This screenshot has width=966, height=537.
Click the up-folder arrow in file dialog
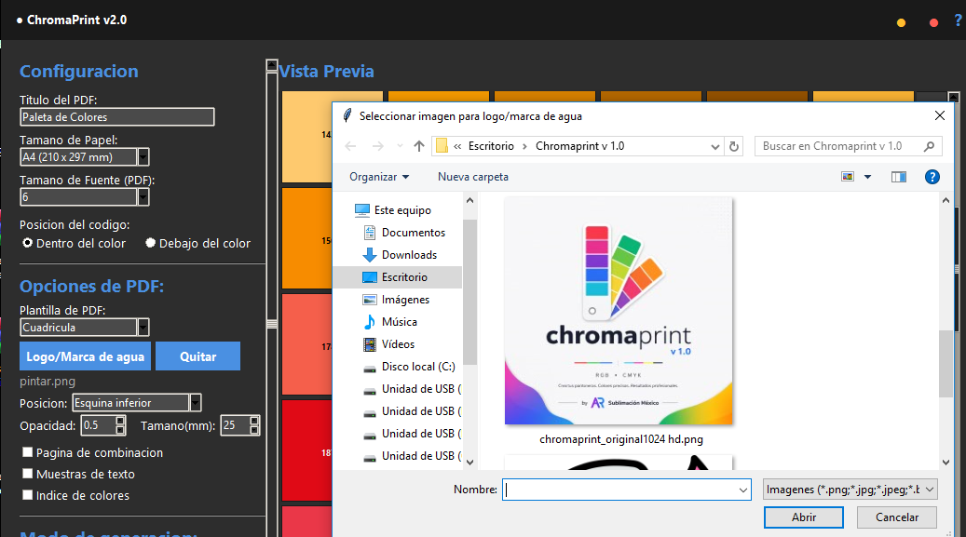point(419,146)
